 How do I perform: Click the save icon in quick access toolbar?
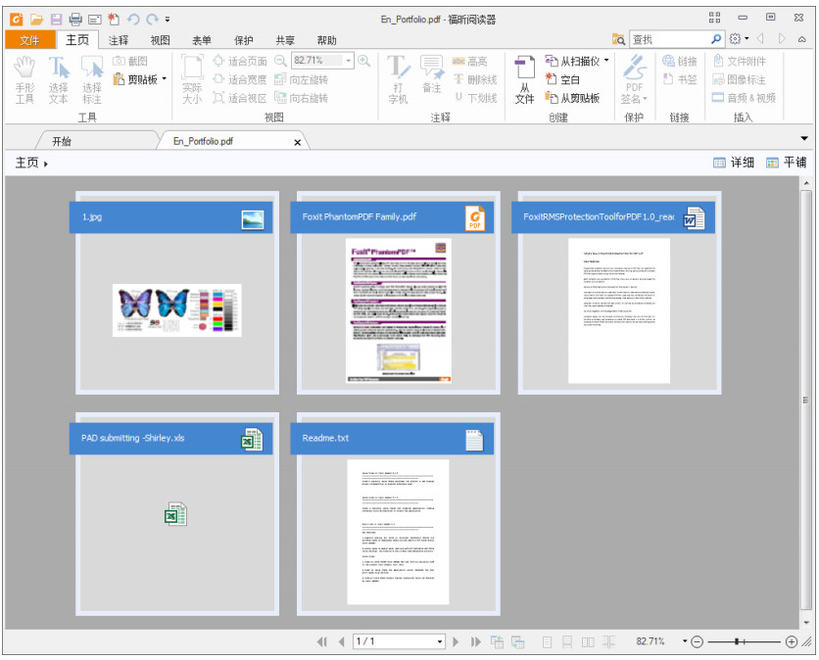tap(56, 19)
